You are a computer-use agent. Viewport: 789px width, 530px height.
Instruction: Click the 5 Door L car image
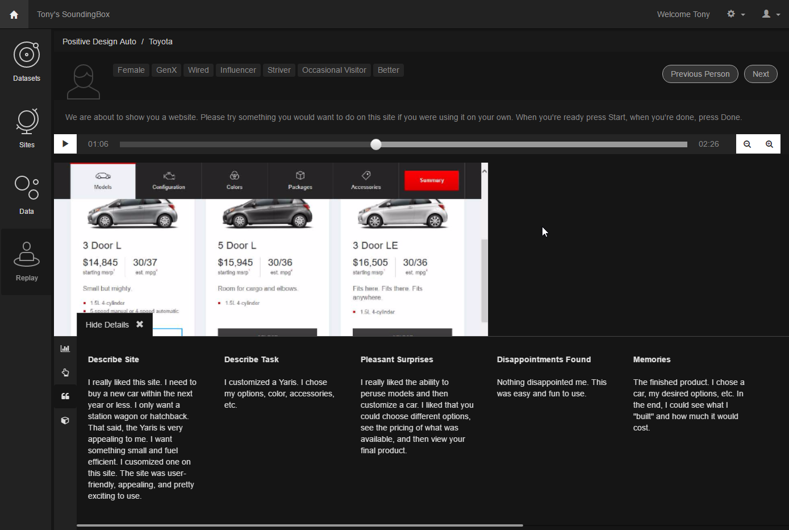point(267,214)
